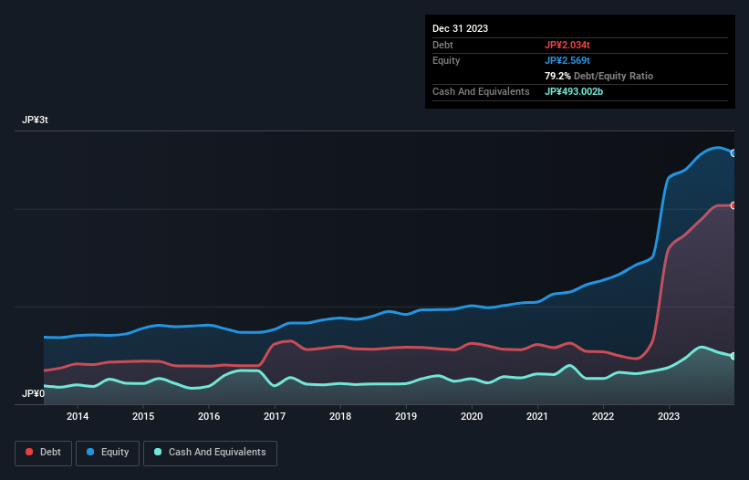The width and height of the screenshot is (749, 480).
Task: Select the 2023 x-axis label
Action: [x=669, y=417]
